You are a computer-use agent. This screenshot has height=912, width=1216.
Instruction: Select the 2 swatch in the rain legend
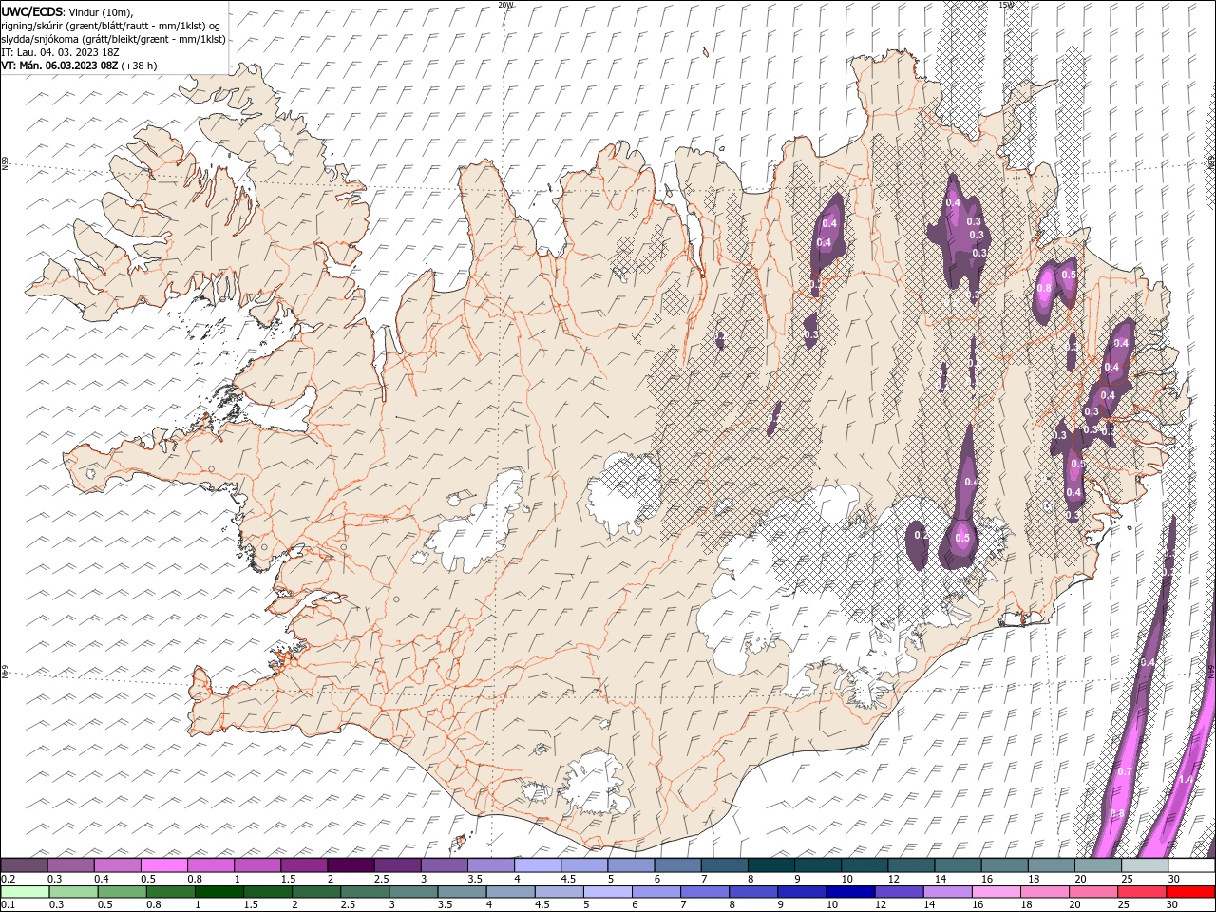tap(316, 892)
